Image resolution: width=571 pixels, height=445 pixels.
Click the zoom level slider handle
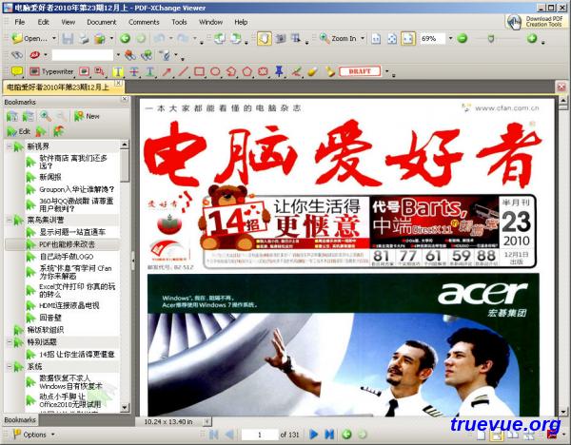(x=491, y=38)
